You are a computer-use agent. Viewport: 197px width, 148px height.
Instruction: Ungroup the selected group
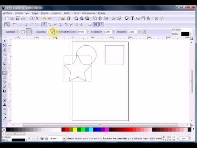point(119,18)
